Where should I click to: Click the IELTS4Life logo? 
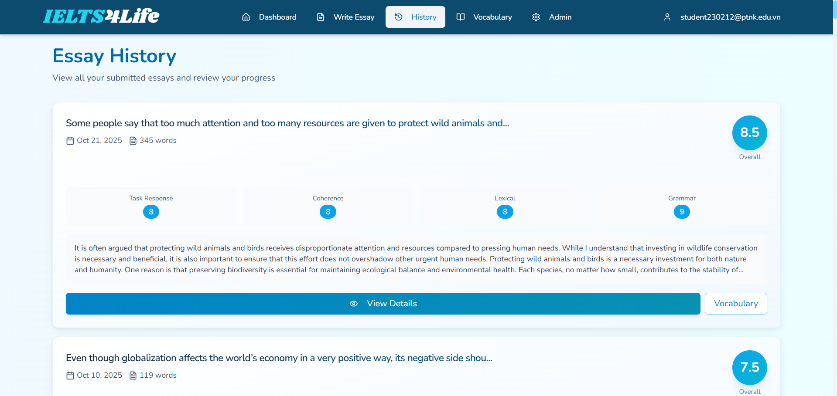click(x=101, y=17)
